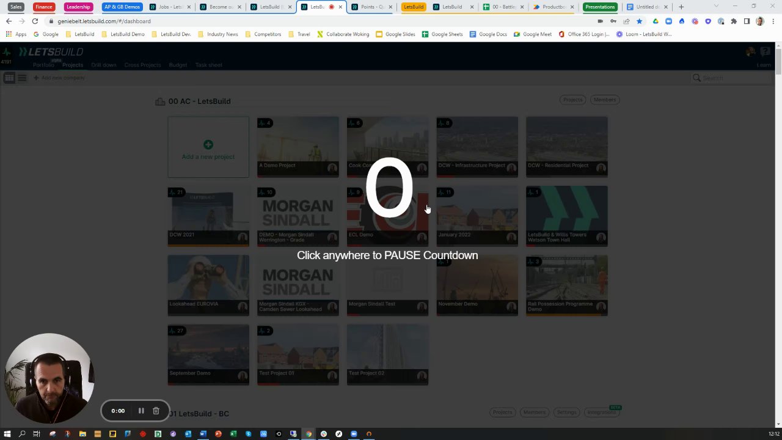Screen dimensions: 782x440
Task: Open the Windows Start menu
Action: pyautogui.click(x=7, y=434)
